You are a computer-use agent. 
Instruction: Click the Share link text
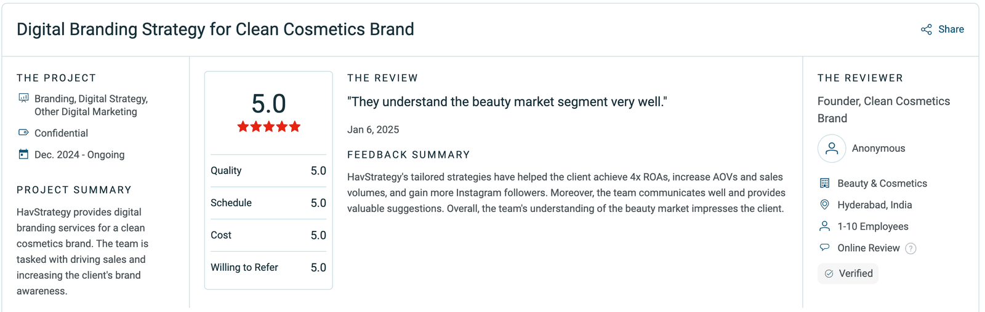(951, 29)
